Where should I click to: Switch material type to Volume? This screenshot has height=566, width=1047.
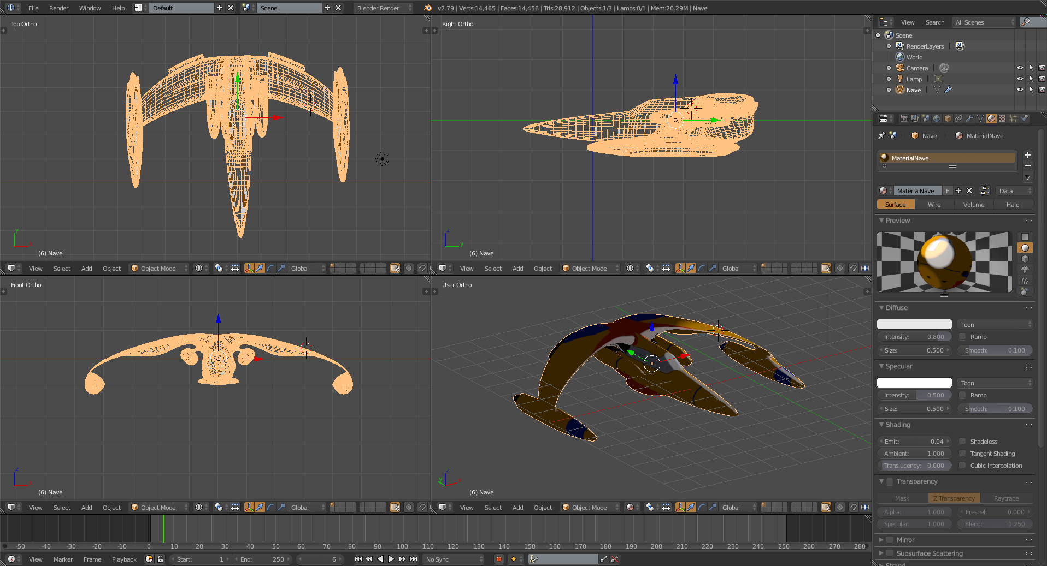[974, 205]
